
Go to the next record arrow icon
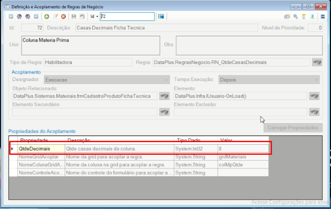point(27,16)
